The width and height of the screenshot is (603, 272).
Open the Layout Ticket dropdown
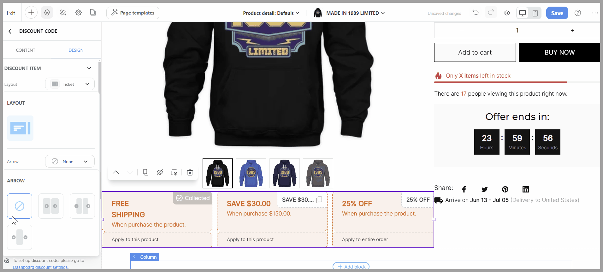(70, 84)
